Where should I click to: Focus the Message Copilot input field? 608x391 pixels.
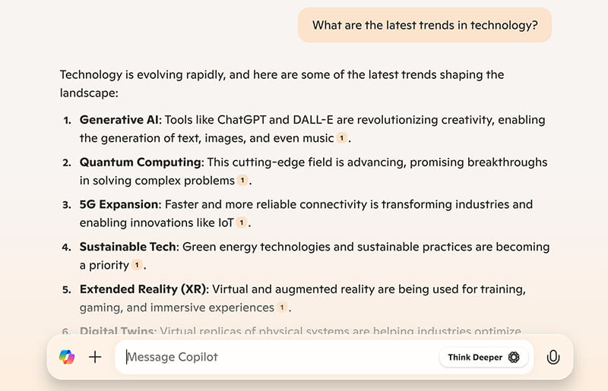click(274, 357)
